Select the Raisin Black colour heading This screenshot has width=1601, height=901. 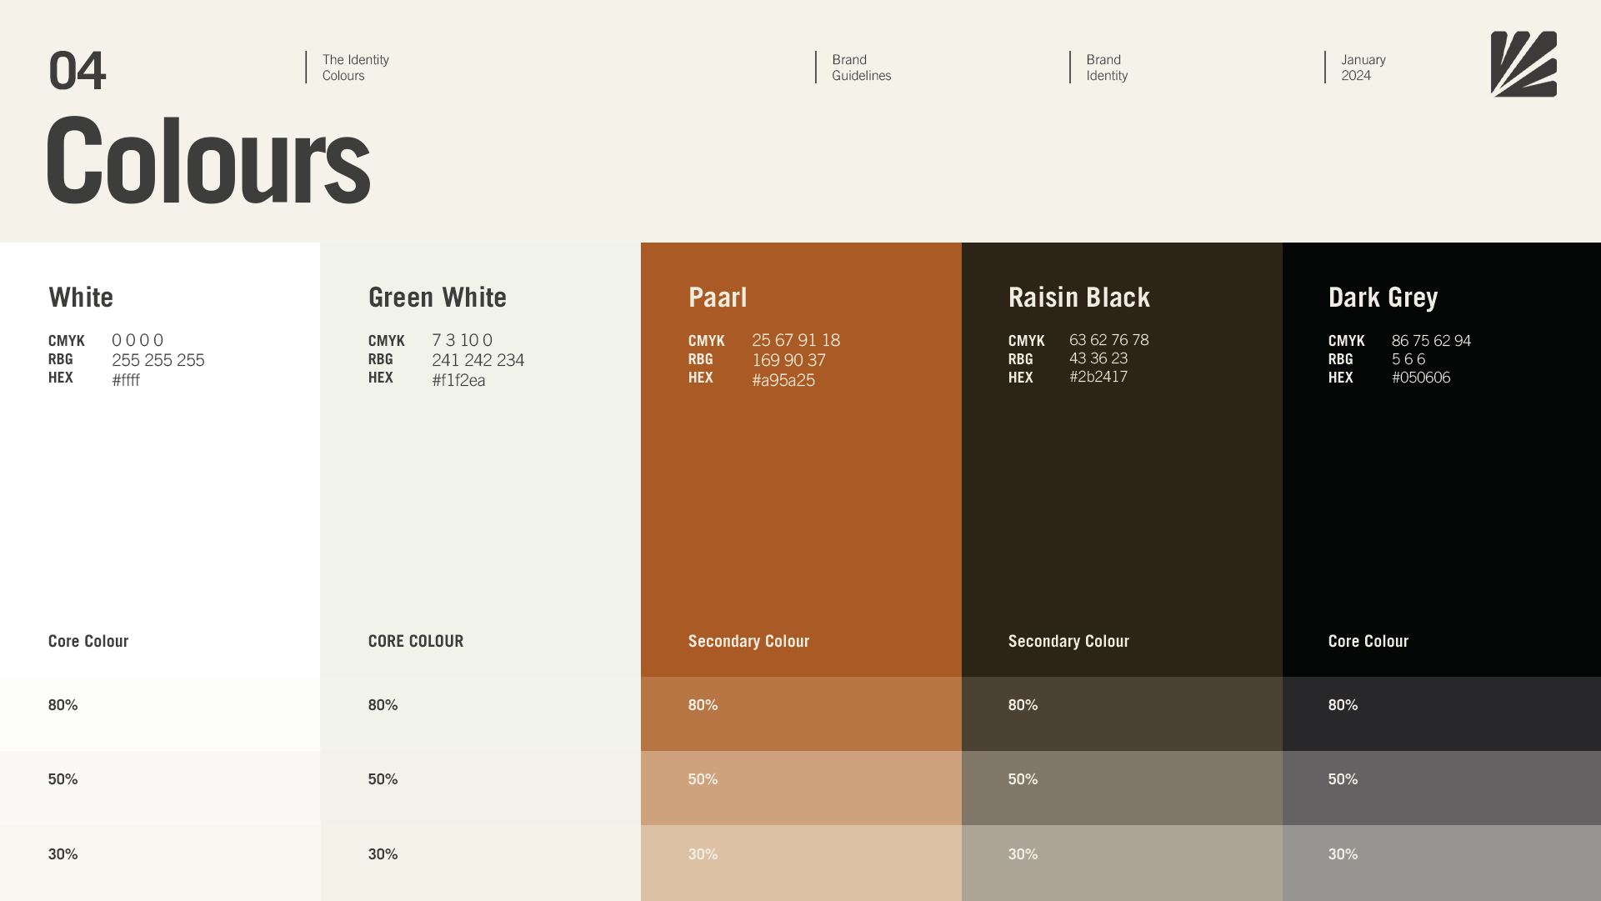coord(1078,298)
